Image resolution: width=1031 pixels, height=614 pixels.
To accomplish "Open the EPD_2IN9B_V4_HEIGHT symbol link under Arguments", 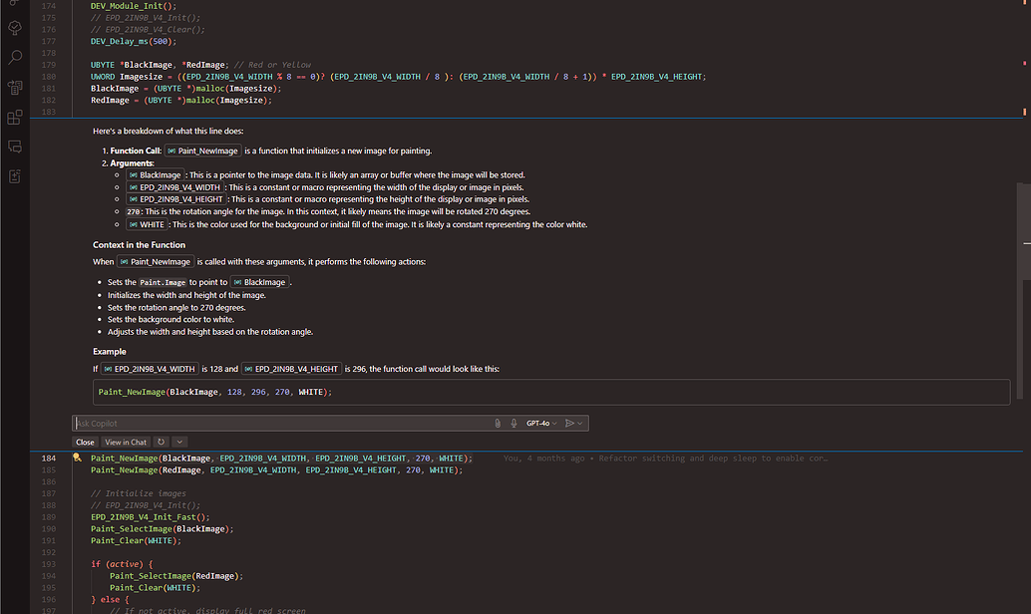I will click(176, 199).
